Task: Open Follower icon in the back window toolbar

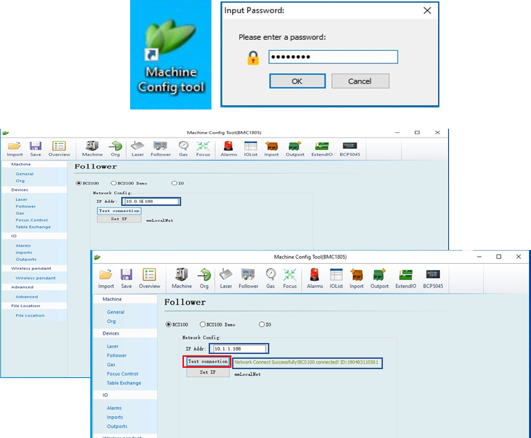Action: (x=160, y=149)
